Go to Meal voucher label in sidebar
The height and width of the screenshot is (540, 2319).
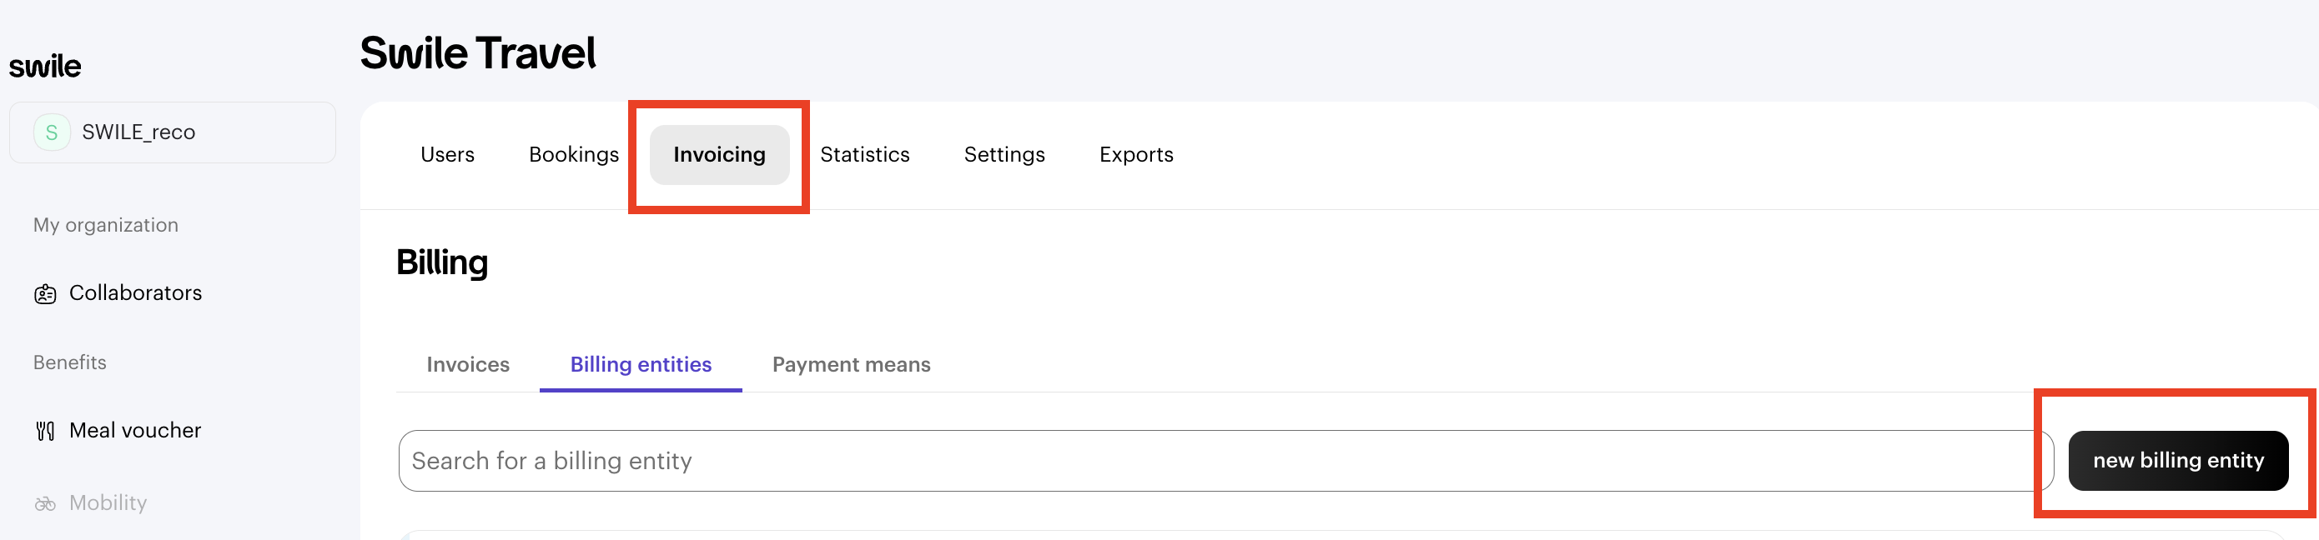pyautogui.click(x=135, y=430)
